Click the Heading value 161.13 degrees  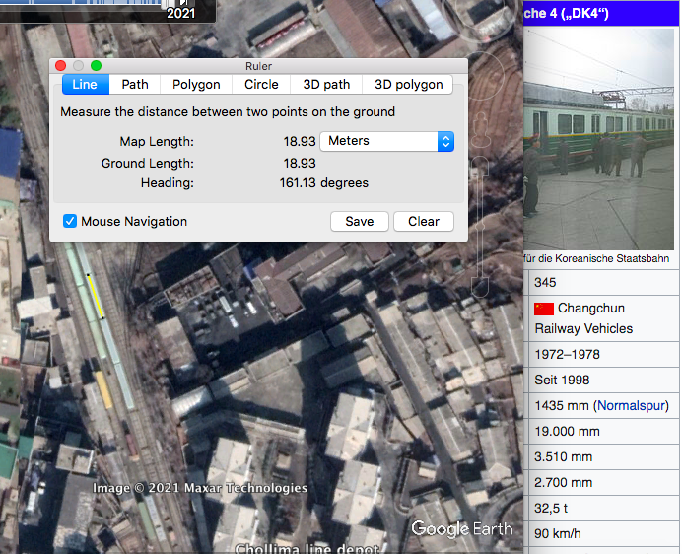323,182
